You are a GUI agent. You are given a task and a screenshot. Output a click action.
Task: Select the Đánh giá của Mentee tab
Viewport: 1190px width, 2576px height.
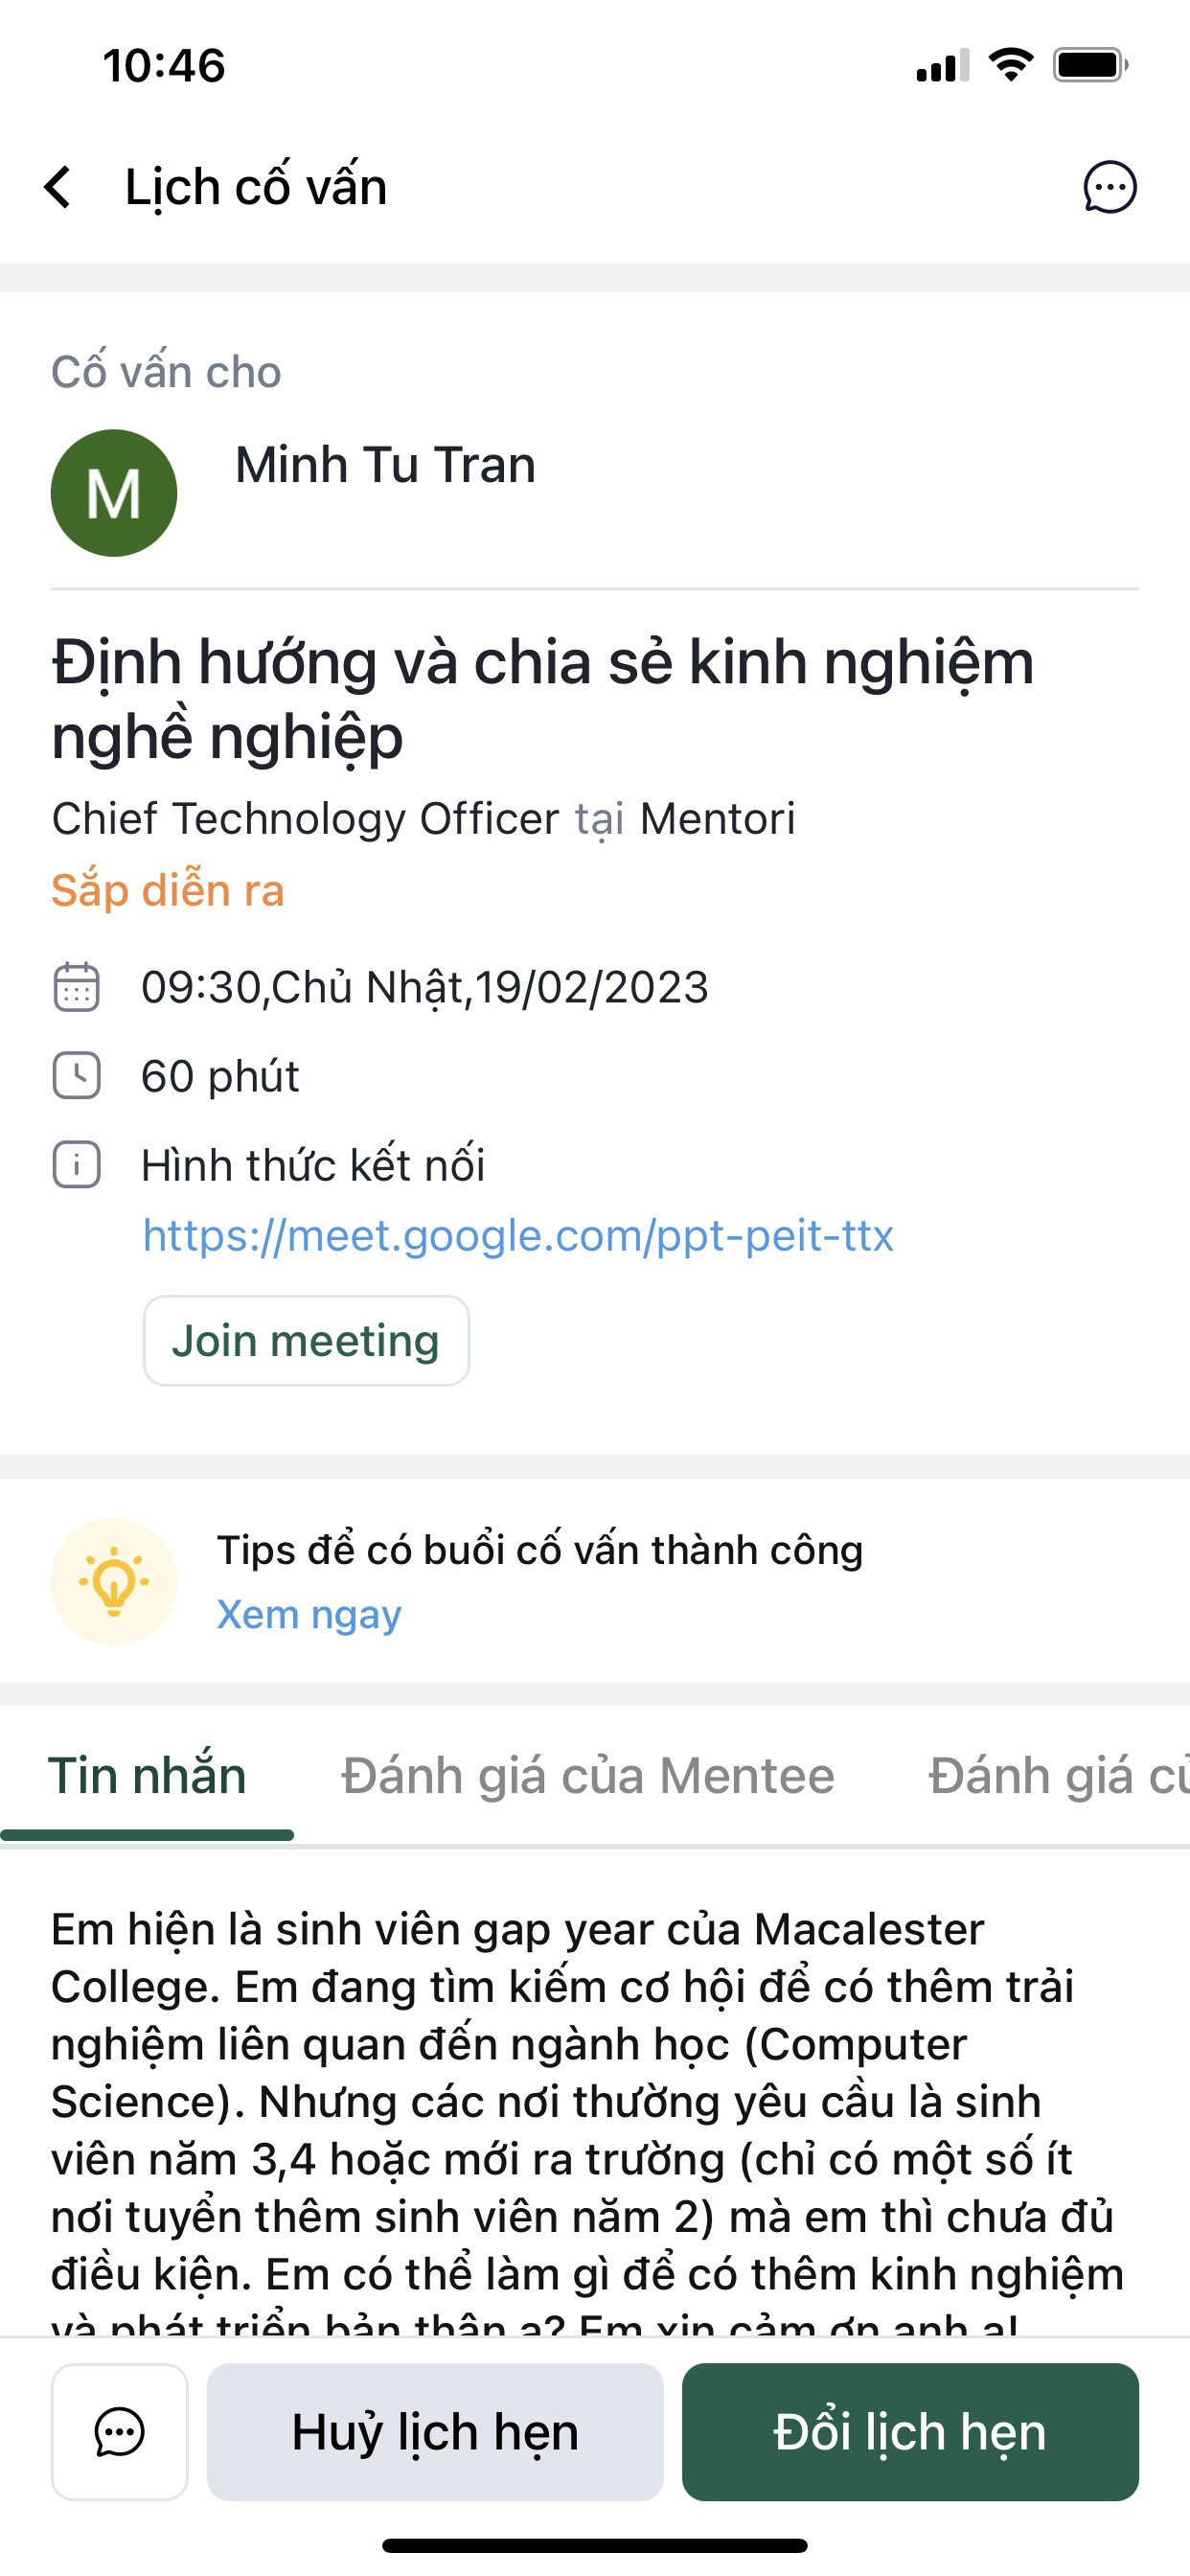tap(588, 1777)
